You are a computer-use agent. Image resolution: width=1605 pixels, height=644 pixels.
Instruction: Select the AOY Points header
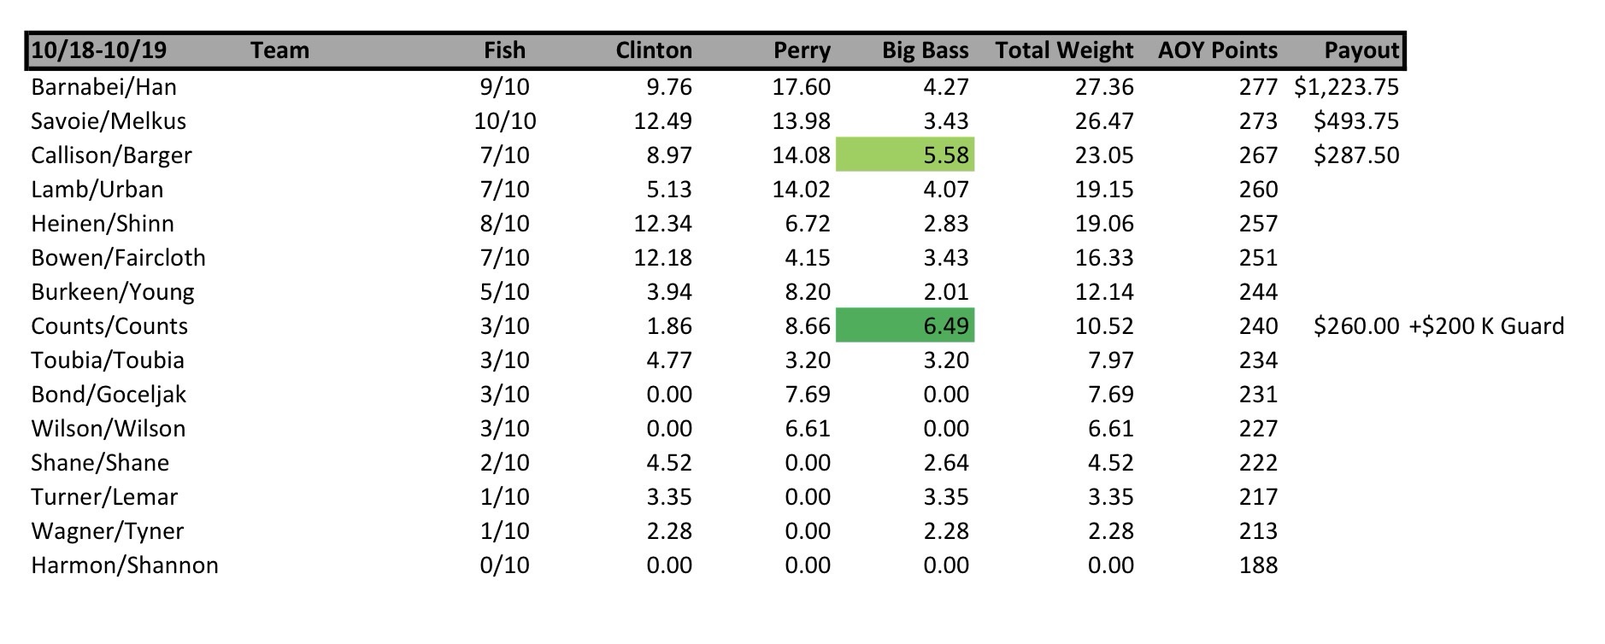pos(1217,50)
